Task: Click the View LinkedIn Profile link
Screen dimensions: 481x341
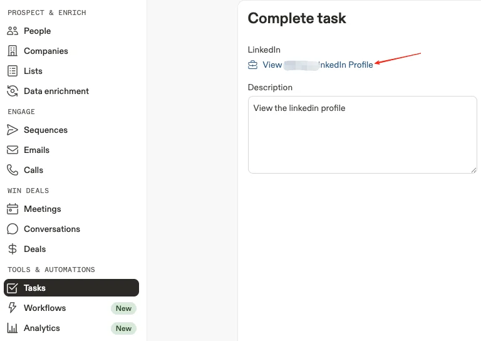Action: point(318,65)
